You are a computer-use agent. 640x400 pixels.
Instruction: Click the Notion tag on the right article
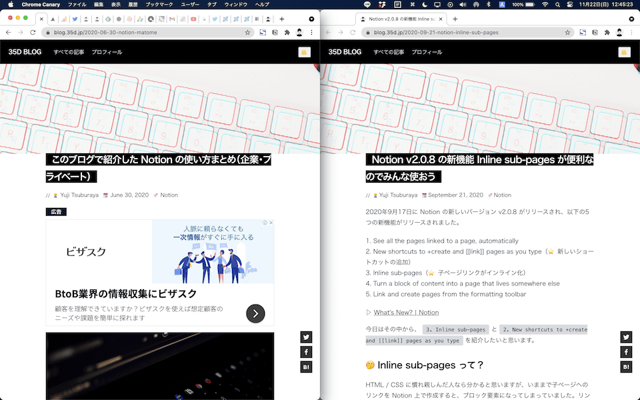coord(503,195)
